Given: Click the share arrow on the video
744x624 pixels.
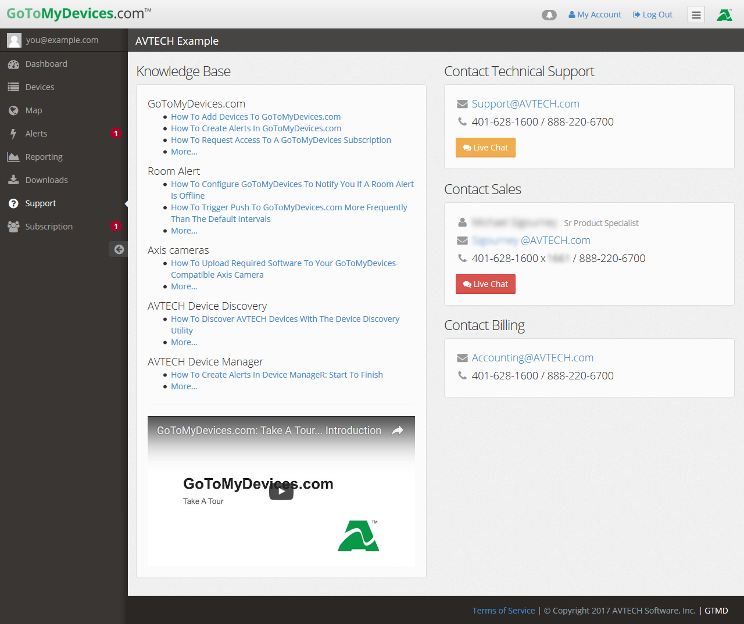Looking at the screenshot, I should coord(398,431).
